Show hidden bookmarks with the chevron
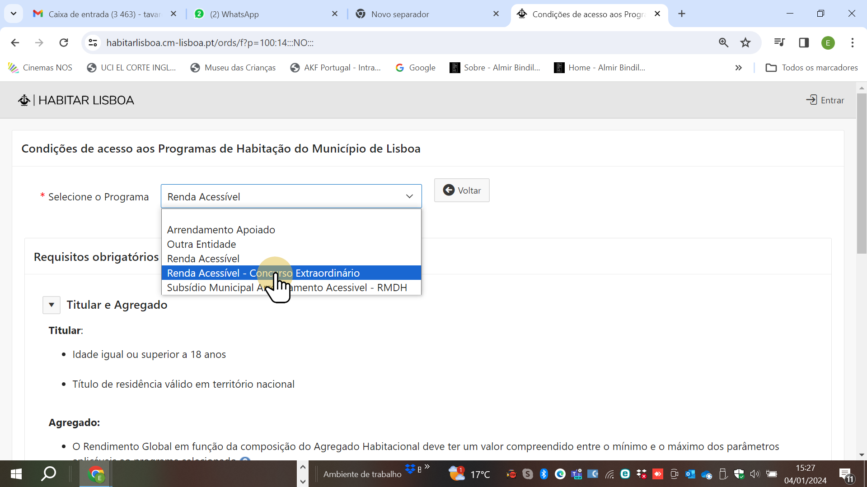Image resolution: width=867 pixels, height=487 pixels. click(739, 67)
